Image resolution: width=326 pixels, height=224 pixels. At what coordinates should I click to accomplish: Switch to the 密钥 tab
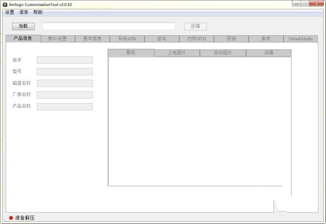[231, 39]
